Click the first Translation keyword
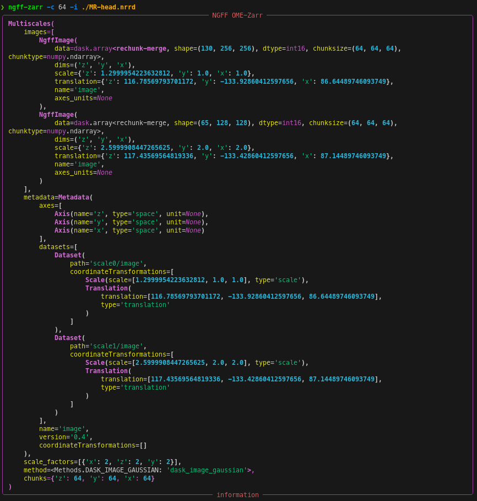Image resolution: width=477 pixels, height=501 pixels. tap(107, 288)
